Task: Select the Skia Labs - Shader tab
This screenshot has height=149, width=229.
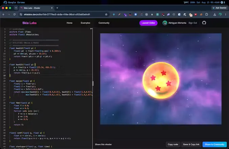Action: click(x=36, y=8)
